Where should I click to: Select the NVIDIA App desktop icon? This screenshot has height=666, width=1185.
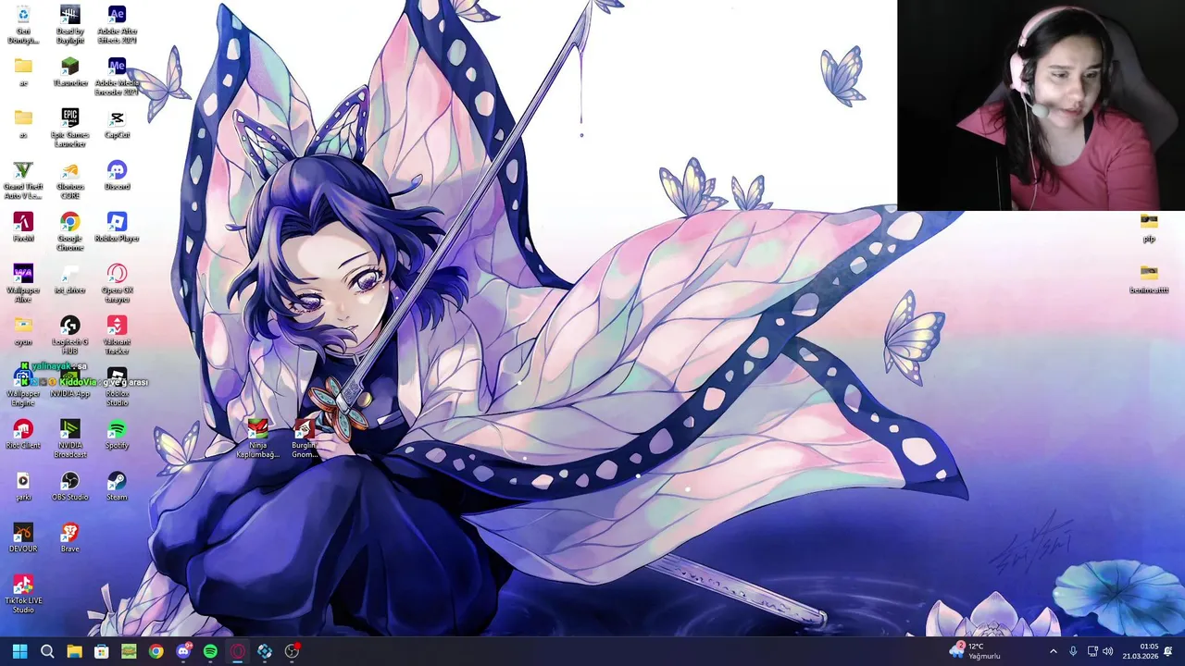(69, 383)
